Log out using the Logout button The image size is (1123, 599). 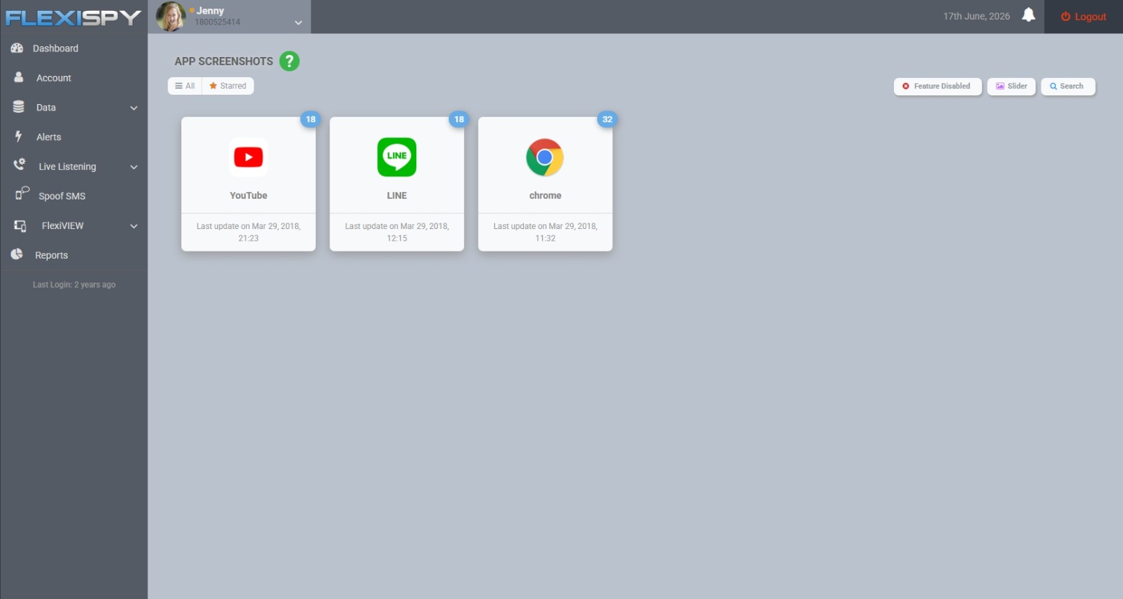pos(1083,17)
